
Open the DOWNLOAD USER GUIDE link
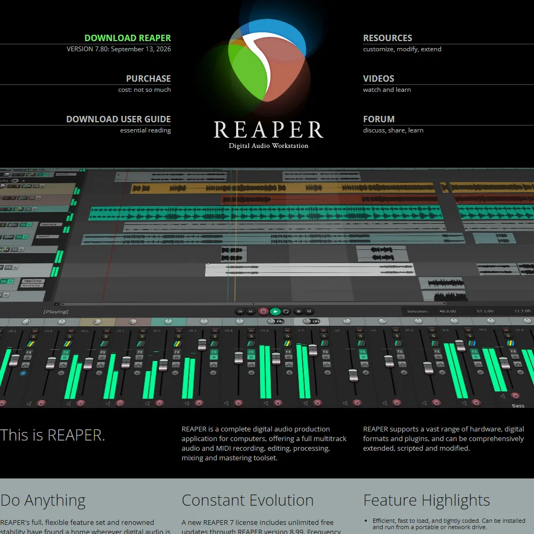pos(118,119)
